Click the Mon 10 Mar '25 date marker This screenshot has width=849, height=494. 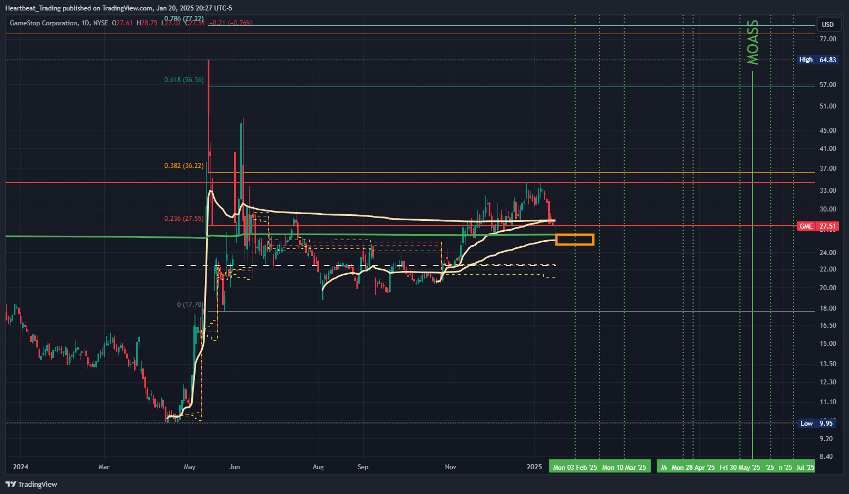tap(624, 467)
